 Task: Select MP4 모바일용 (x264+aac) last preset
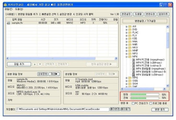[x=150, y=75]
